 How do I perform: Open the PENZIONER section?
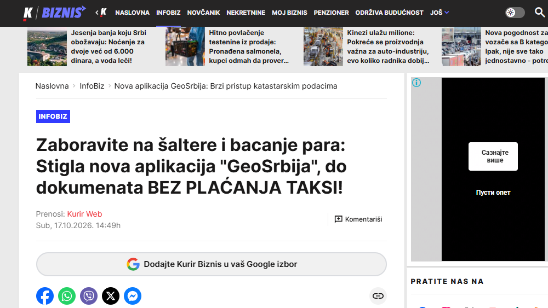tap(331, 13)
